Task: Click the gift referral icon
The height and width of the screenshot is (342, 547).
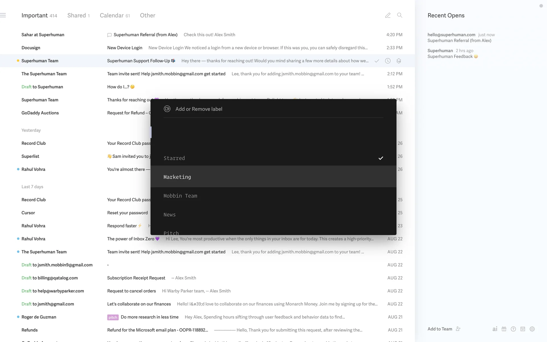Action: [x=504, y=329]
